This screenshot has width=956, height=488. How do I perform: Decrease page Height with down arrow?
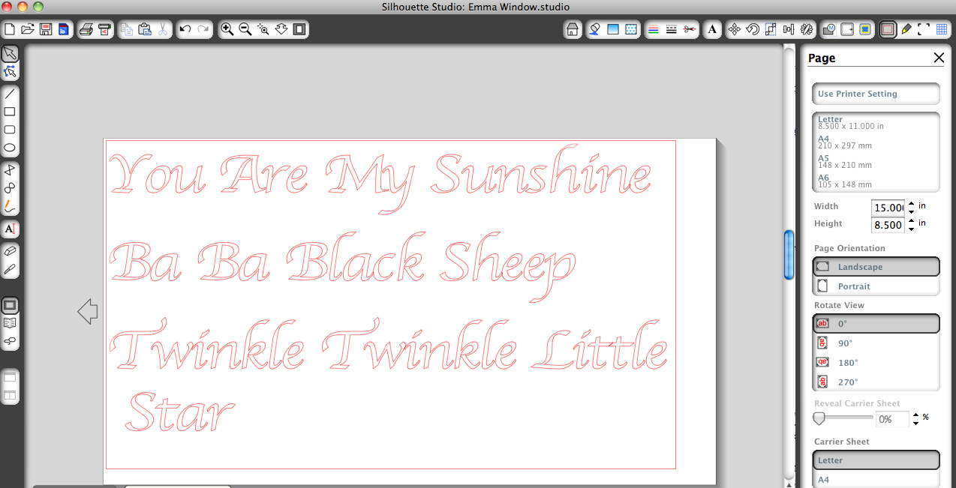[912, 229]
